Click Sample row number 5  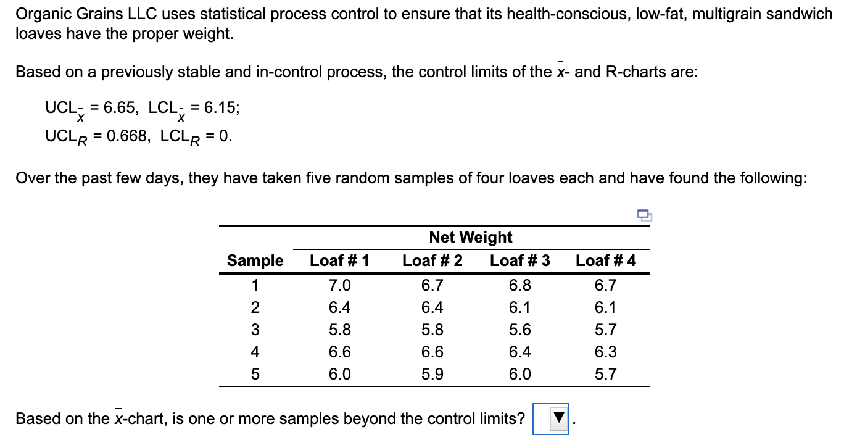tap(255, 374)
